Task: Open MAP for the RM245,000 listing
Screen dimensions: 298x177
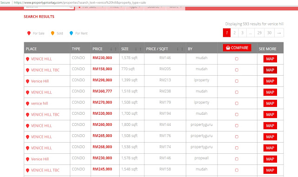Action: (x=270, y=170)
